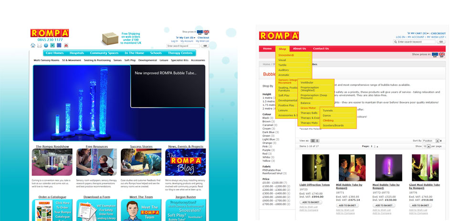Click the search keyword field on left page
The height and width of the screenshot is (221, 461).
pos(183,46)
